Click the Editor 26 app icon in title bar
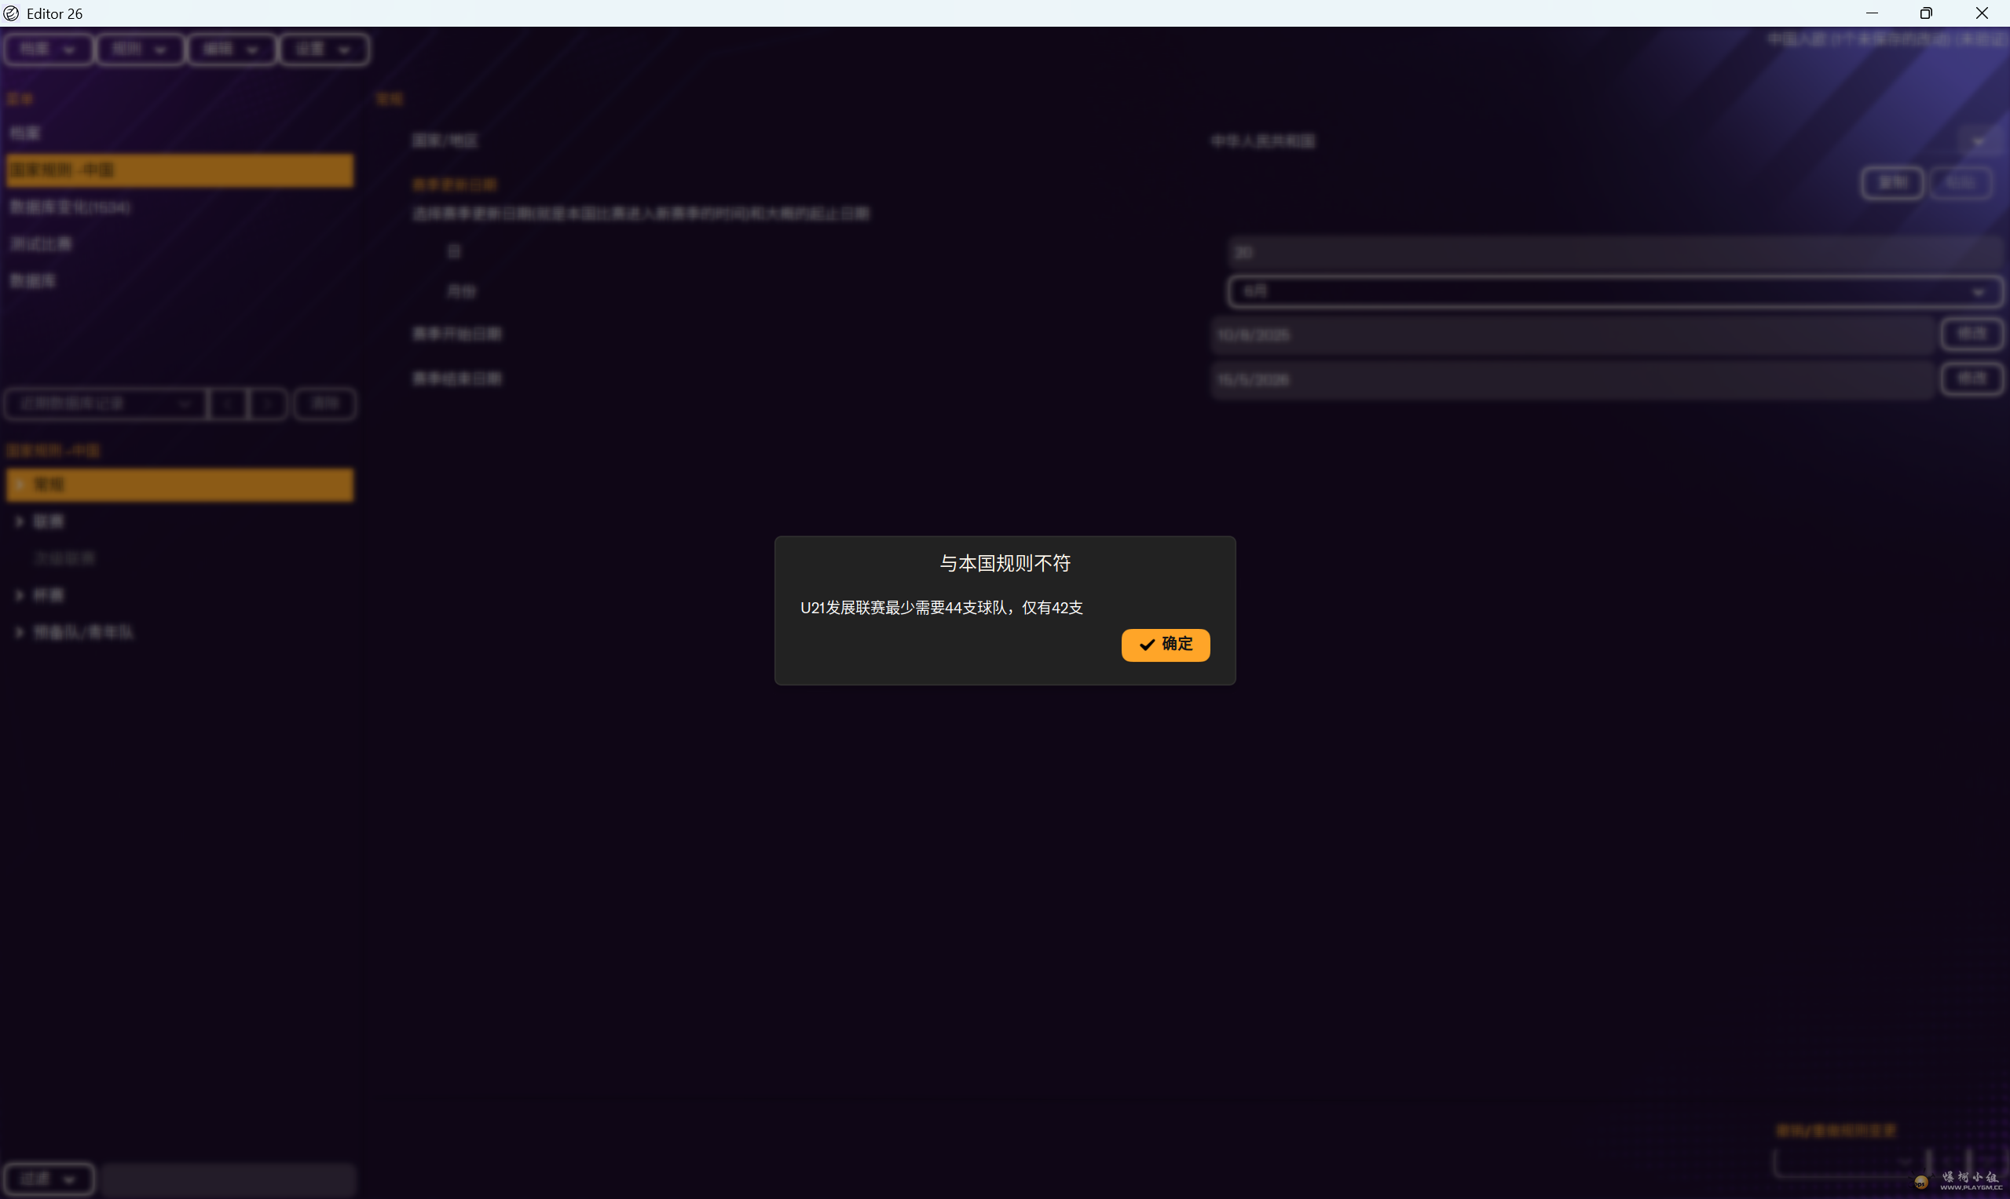 11,13
